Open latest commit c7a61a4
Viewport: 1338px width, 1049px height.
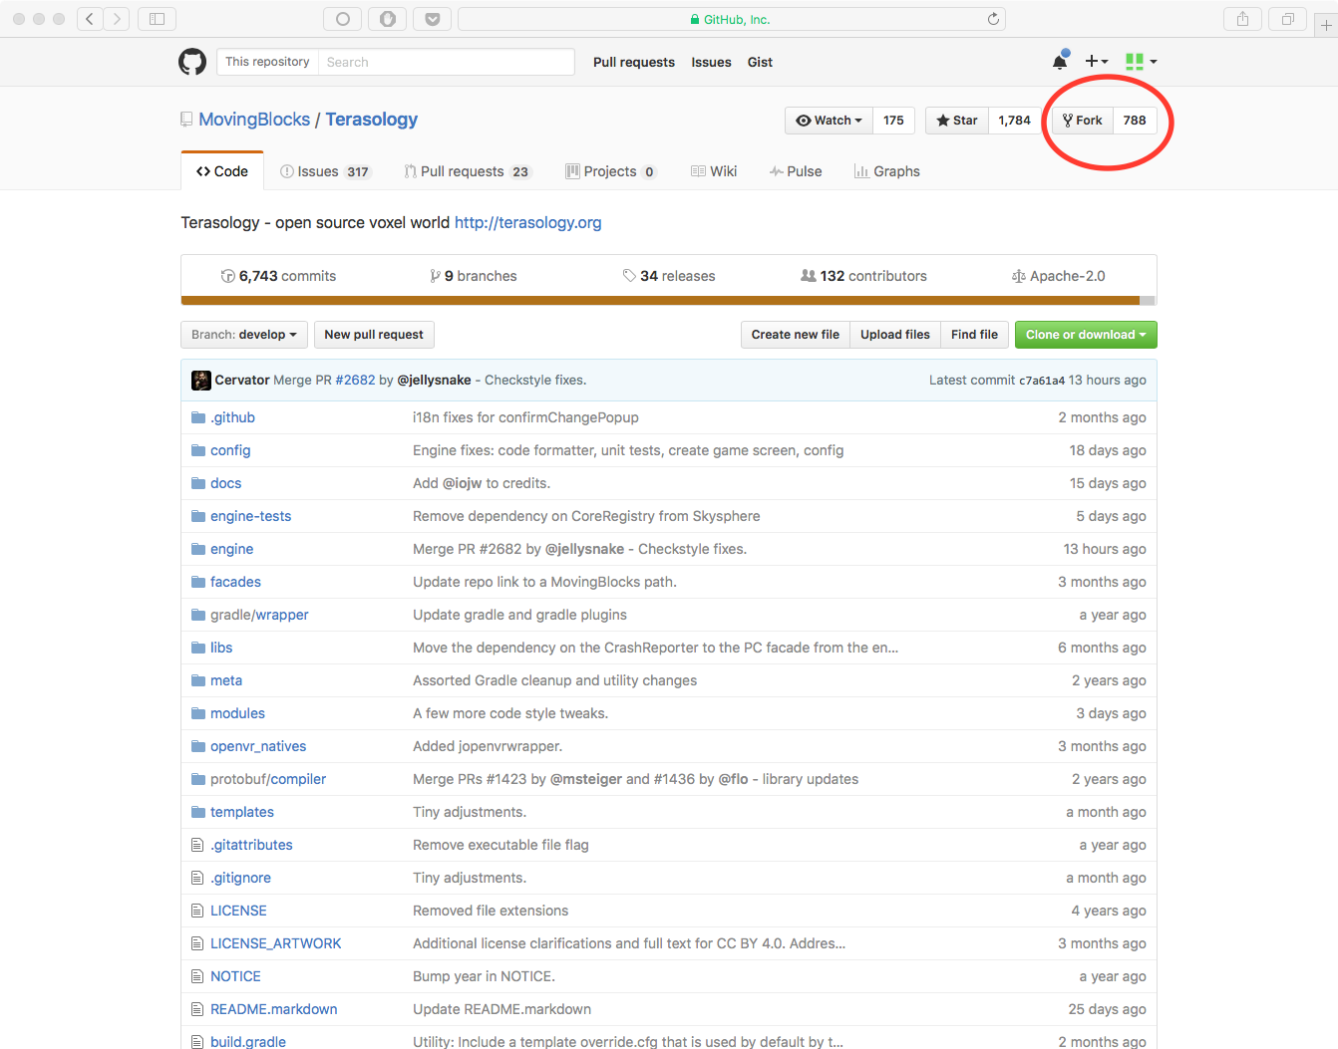(x=1042, y=380)
